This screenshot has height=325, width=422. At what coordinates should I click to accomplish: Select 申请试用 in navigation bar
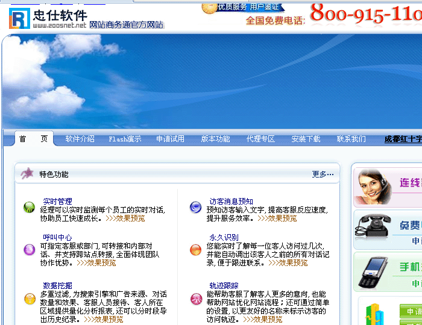point(170,139)
